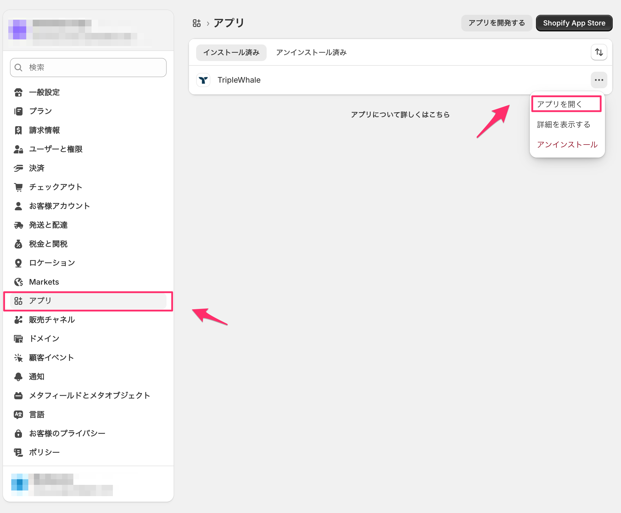The height and width of the screenshot is (513, 621).
Task: Click the user account card at sidebar bottom
Action: click(x=88, y=485)
